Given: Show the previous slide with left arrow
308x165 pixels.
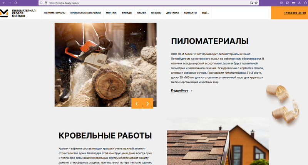Looking at the screenshot, I should click(137, 103).
